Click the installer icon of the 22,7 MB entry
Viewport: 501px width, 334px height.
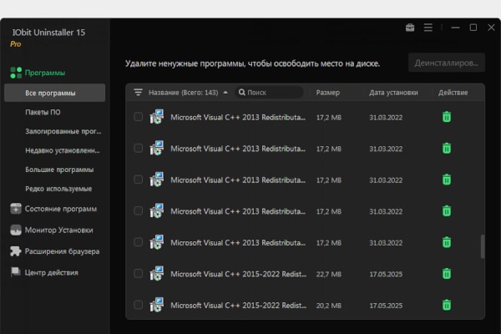coord(157,274)
